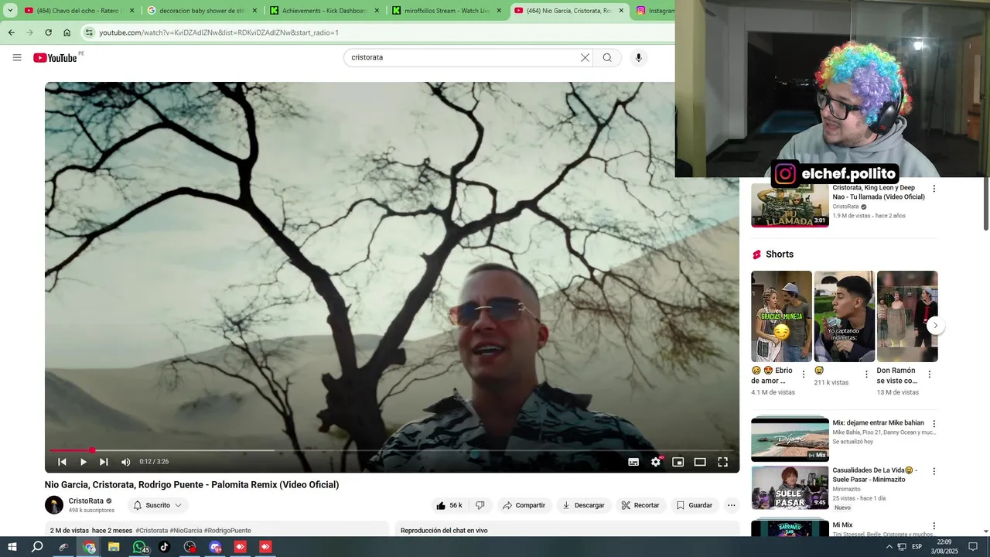Open Discord from the taskbar
The image size is (990, 557).
(215, 547)
